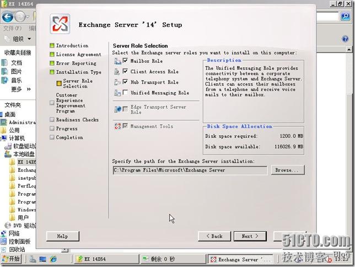355x267 pixels.
Task: Click Explorer window forward arrow button
Action: (x=20, y=17)
